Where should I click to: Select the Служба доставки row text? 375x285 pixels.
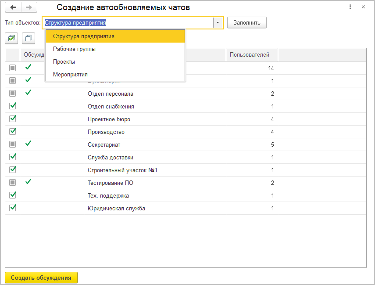pyautogui.click(x=110, y=157)
